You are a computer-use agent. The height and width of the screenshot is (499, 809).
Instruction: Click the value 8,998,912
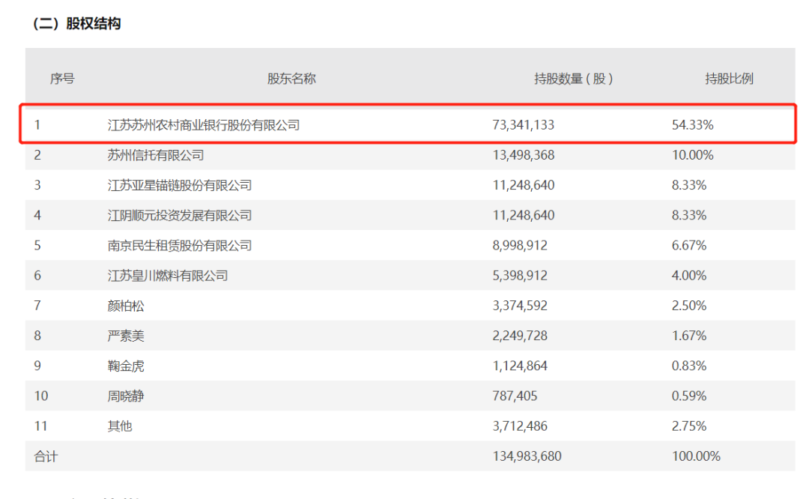tap(520, 245)
